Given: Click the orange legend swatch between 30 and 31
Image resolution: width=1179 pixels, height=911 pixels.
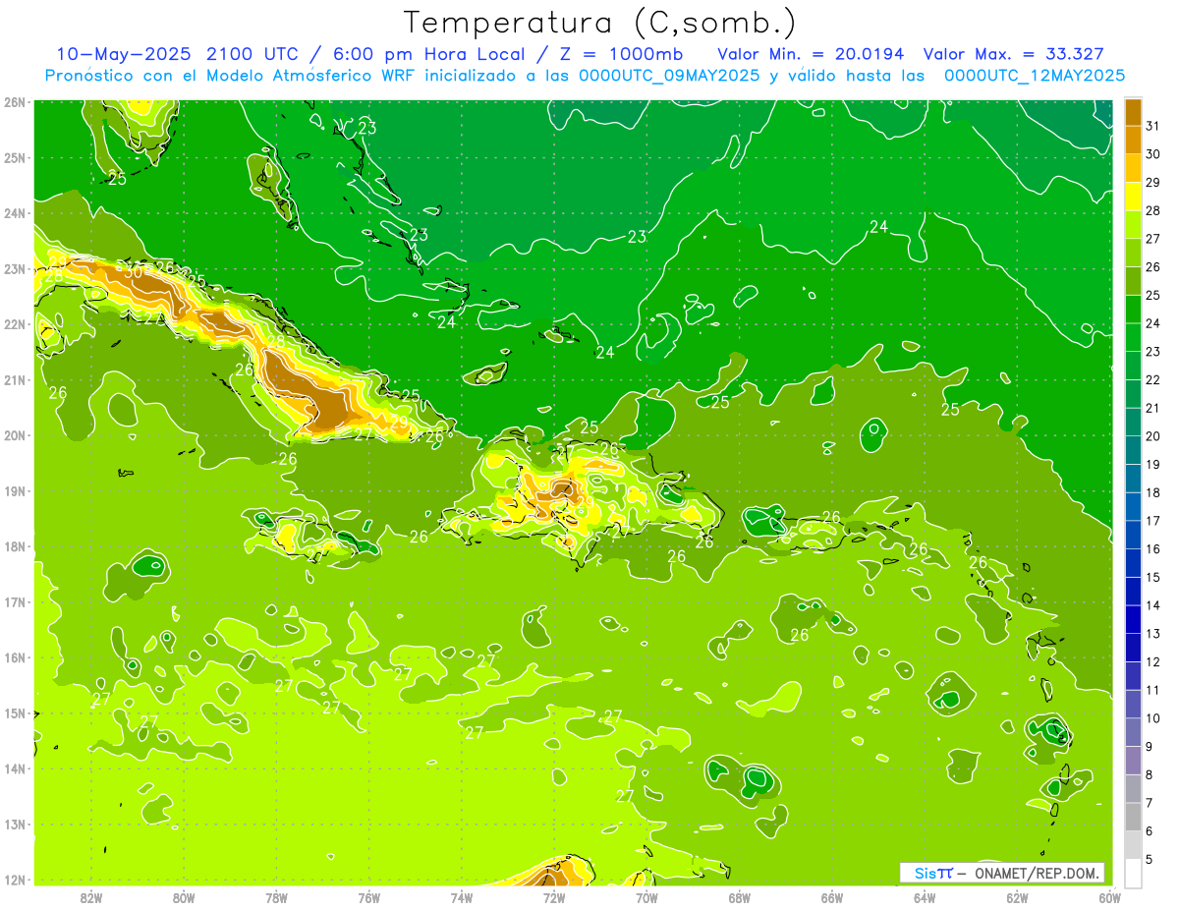Looking at the screenshot, I should [1133, 140].
